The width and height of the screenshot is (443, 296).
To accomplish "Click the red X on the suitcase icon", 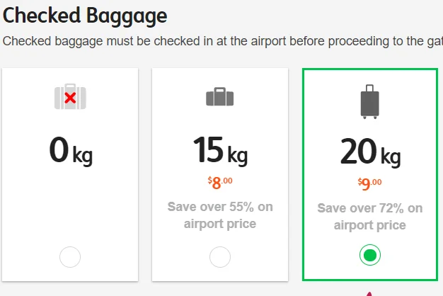I will click(70, 98).
